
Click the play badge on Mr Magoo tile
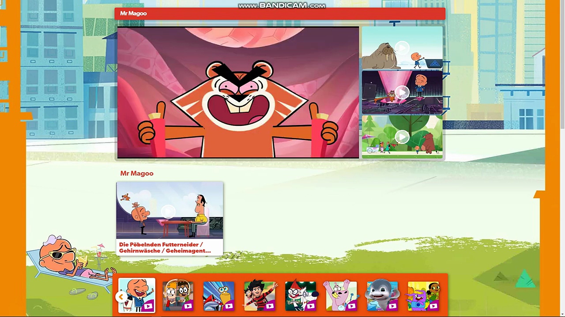(x=148, y=306)
